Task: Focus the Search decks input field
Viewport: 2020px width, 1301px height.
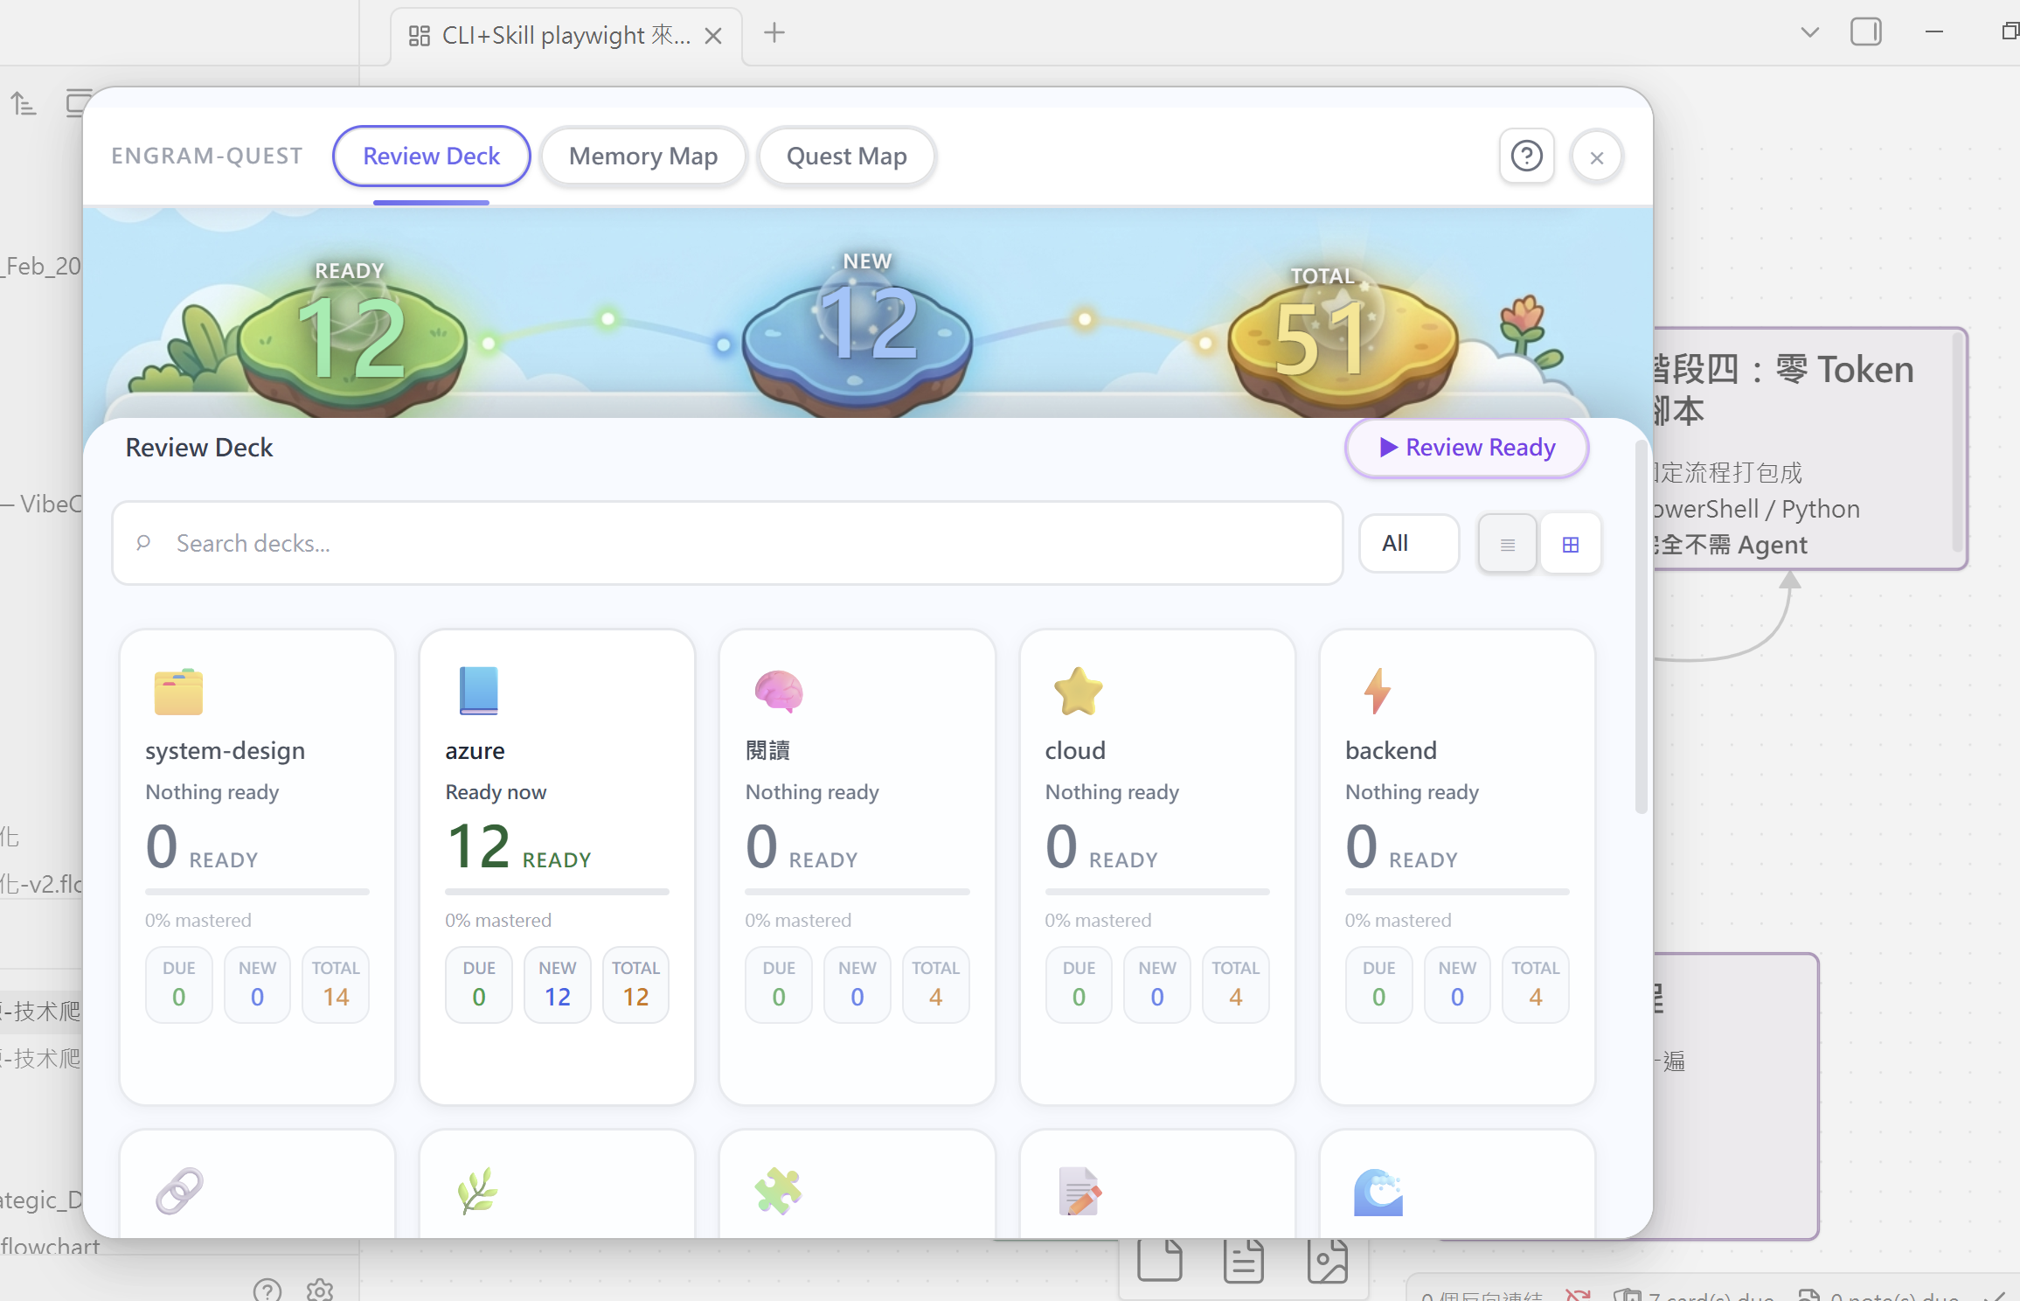Action: (727, 543)
